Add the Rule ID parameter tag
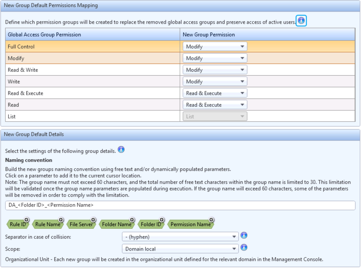The image size is (362, 268). (x=18, y=224)
